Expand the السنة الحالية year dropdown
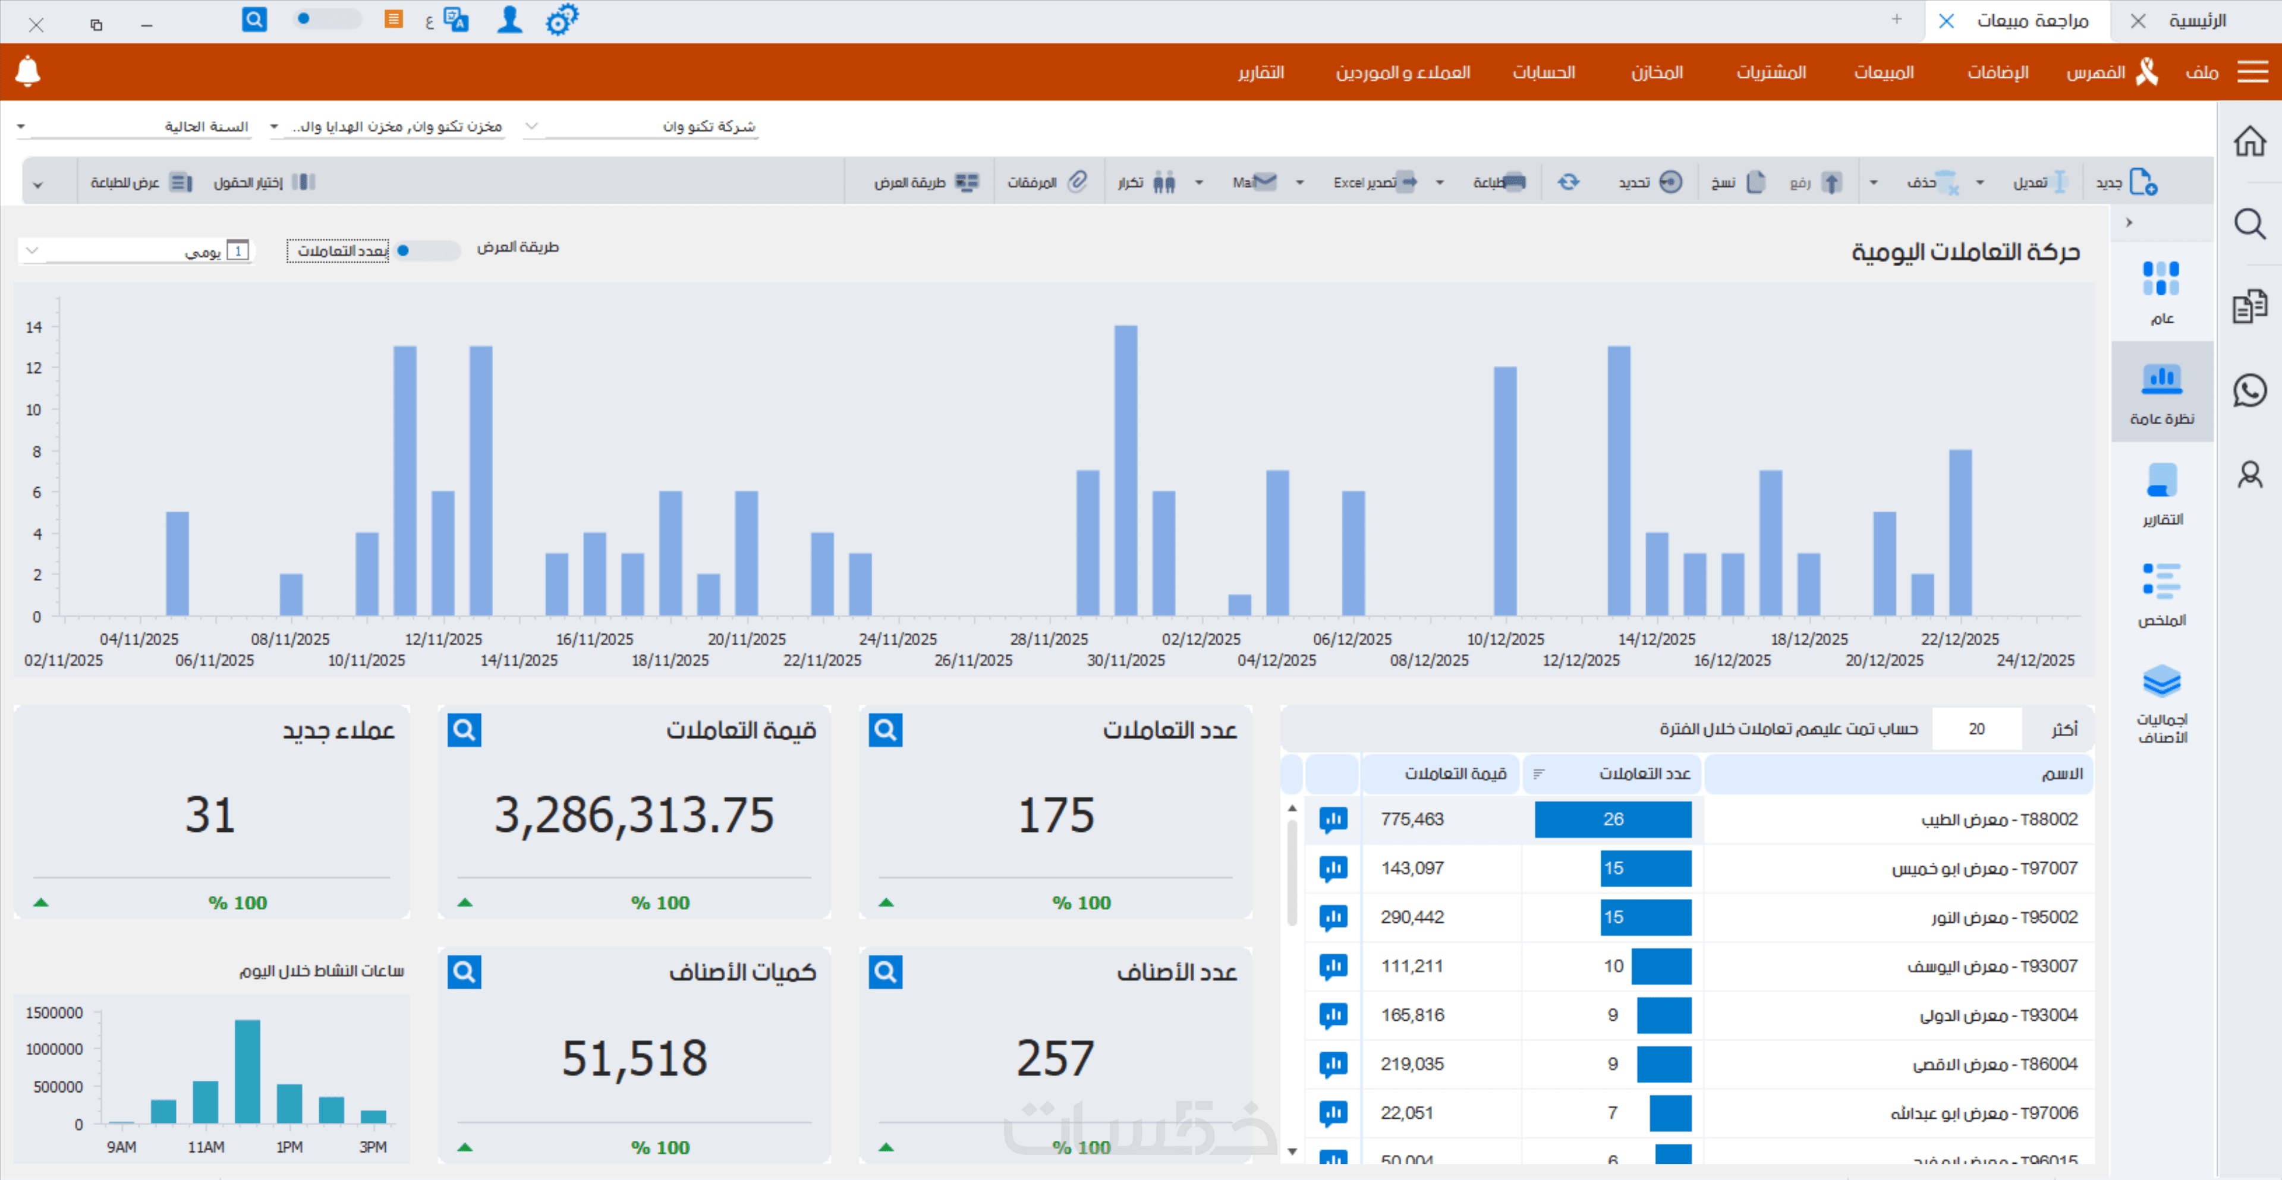 21,127
